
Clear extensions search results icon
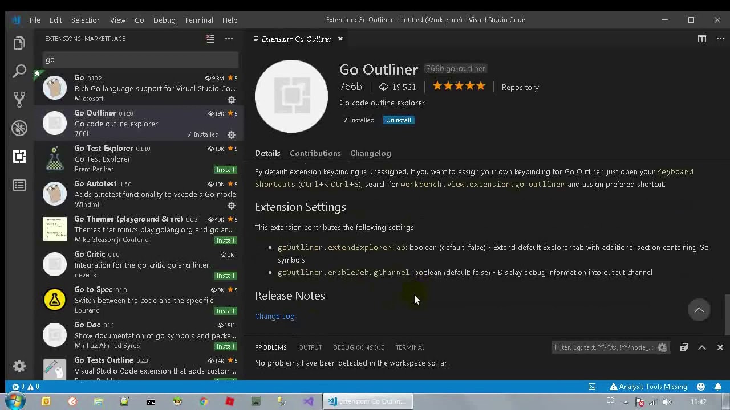[210, 39]
